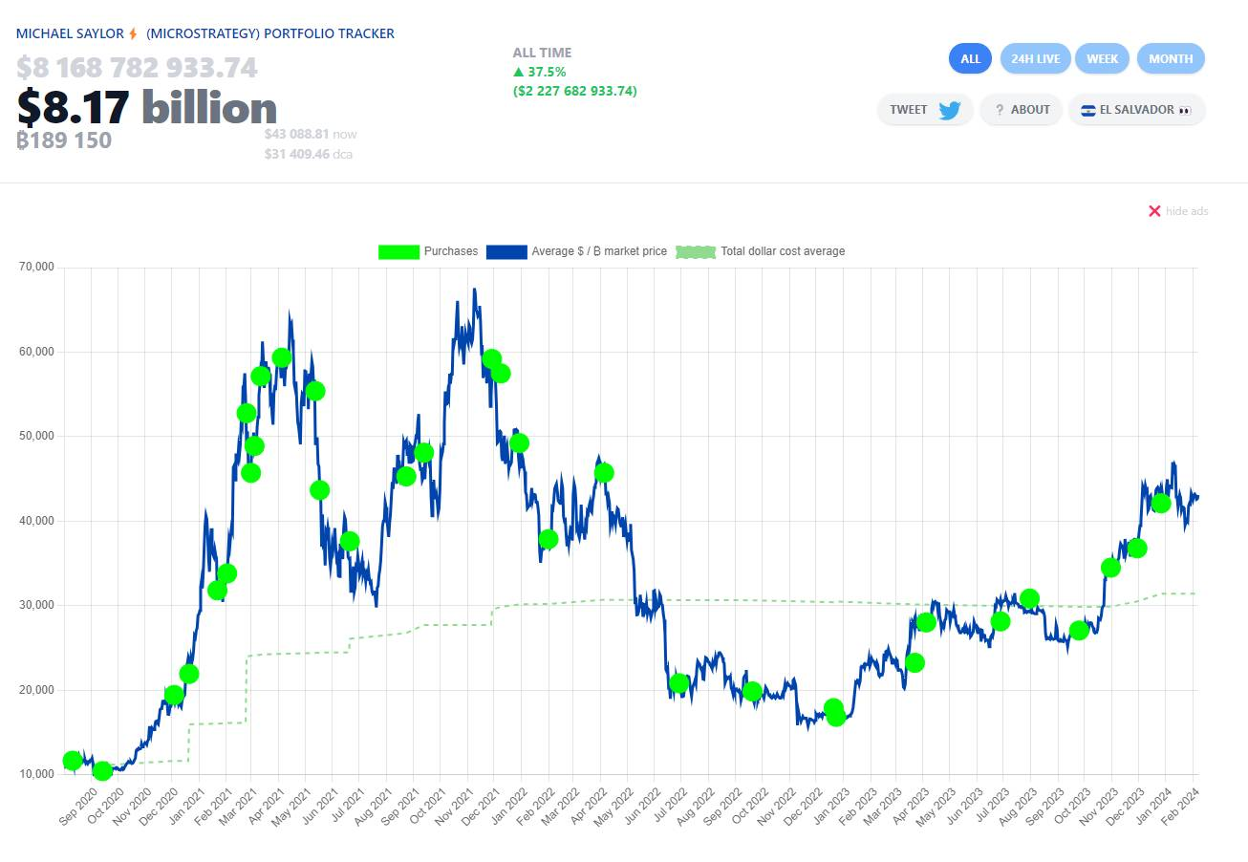
Task: Click the El Salvador flag icon
Action: [1087, 110]
